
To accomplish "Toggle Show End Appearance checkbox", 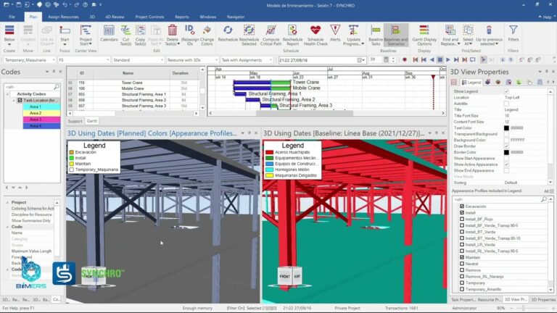I will click(x=506, y=171).
